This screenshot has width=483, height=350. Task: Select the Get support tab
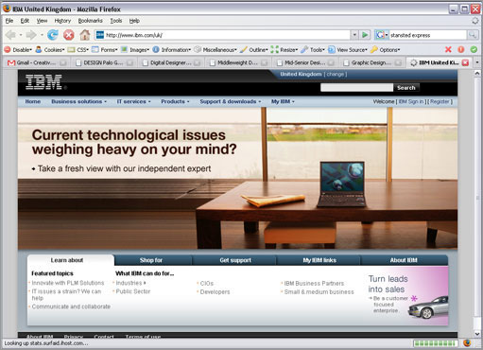pos(235,260)
